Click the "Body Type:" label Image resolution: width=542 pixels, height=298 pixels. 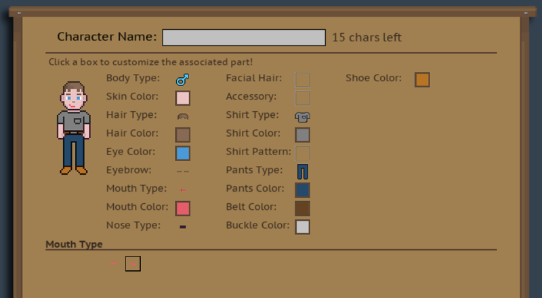pos(133,78)
